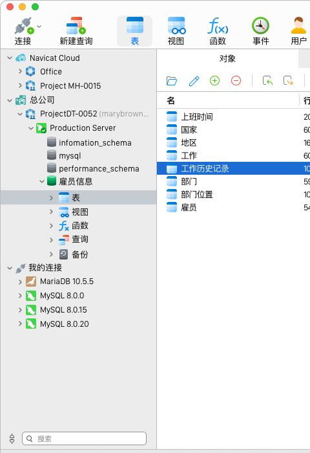The height and width of the screenshot is (453, 310).
Task: Click the open table folder icon
Action: (172, 81)
